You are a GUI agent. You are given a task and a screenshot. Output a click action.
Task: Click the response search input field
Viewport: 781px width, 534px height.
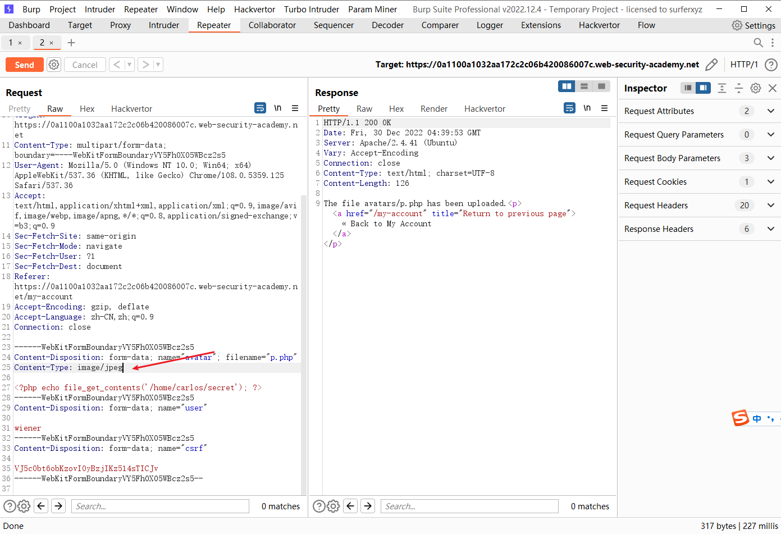[469, 506]
